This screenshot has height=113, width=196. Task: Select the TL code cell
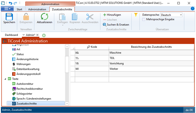92,58
